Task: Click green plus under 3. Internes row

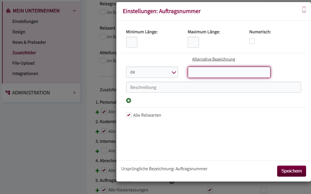Action: coord(97,151)
